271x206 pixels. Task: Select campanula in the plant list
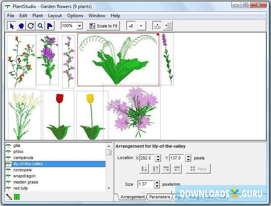[55, 158]
